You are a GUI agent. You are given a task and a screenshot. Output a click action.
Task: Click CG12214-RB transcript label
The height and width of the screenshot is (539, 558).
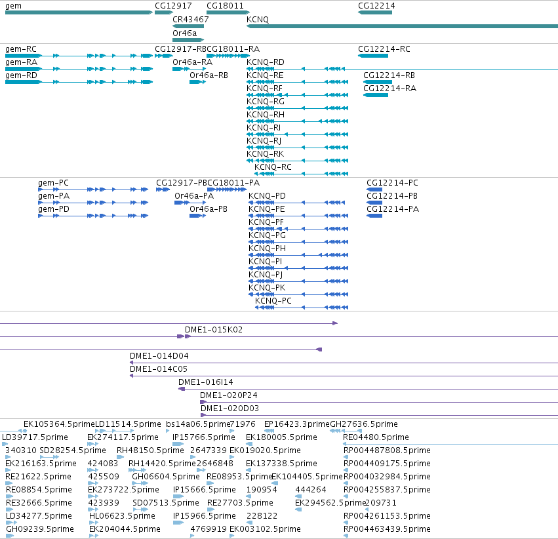[389, 75]
